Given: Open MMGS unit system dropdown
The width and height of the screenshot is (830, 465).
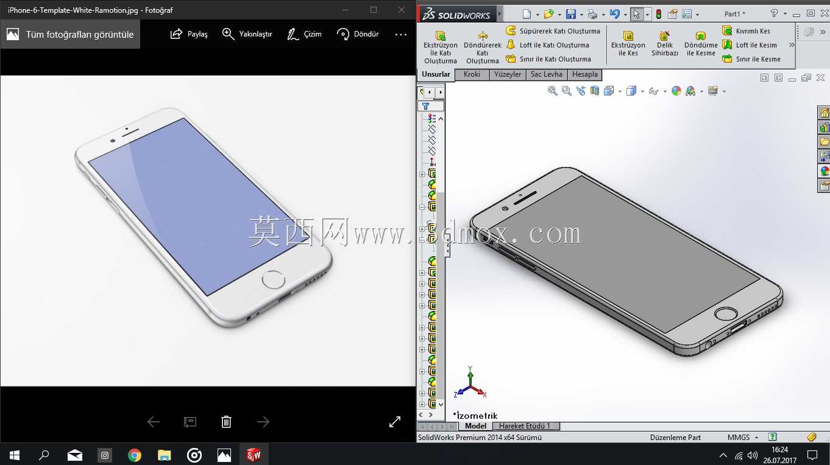Looking at the screenshot, I should [x=743, y=437].
